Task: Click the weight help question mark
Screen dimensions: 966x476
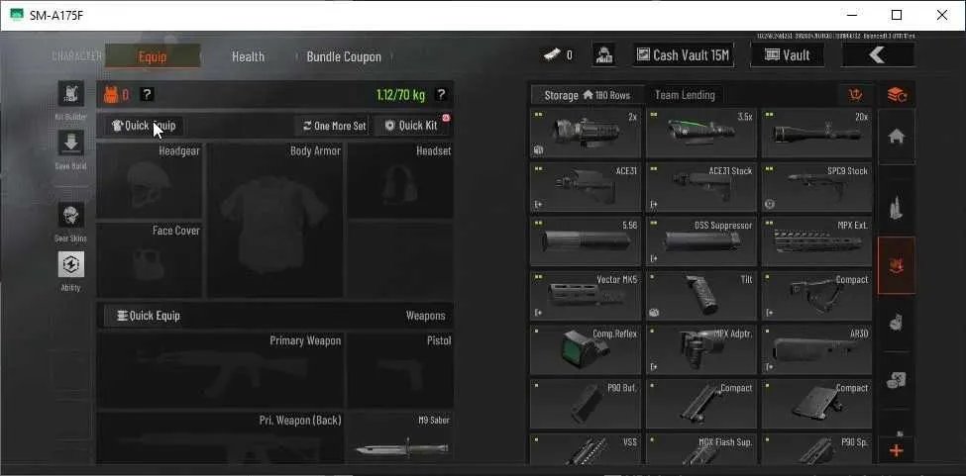Action: [441, 95]
